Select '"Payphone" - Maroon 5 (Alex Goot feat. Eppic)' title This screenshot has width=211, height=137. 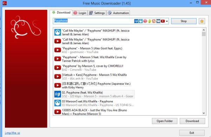pyautogui.click(x=92, y=48)
